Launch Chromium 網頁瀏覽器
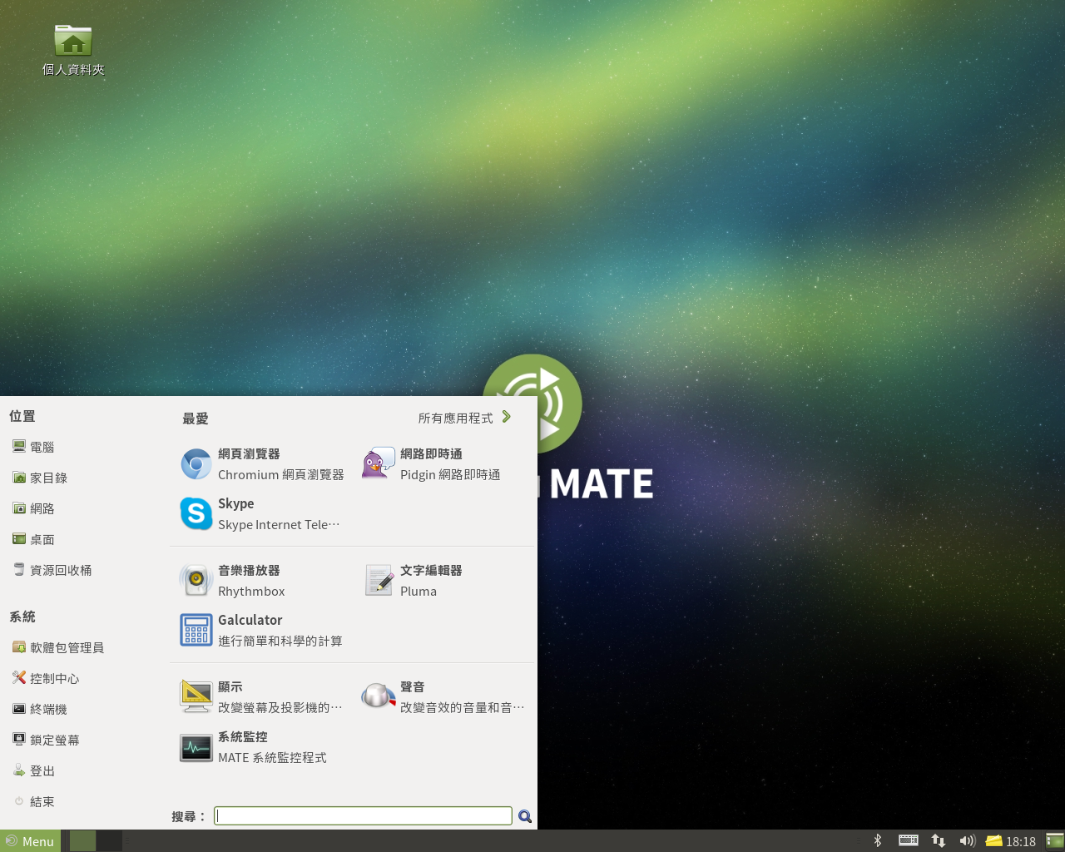This screenshot has height=852, width=1065. point(262,464)
